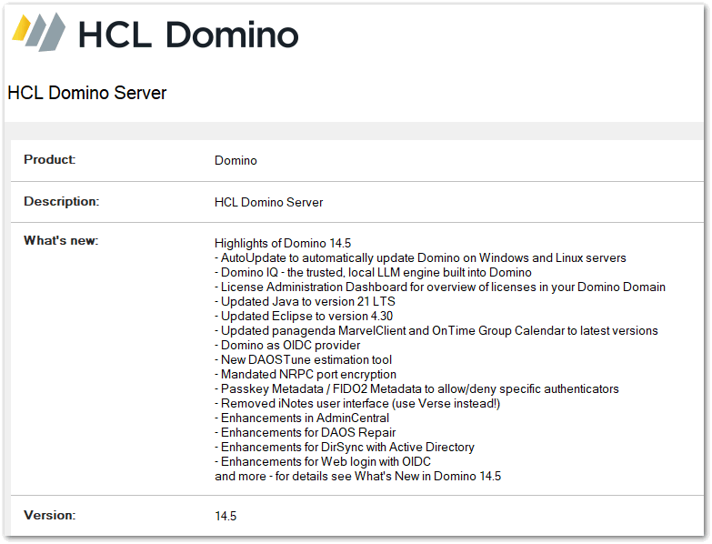Click the Domino as OIDC provider line
The width and height of the screenshot is (712, 544).
[x=287, y=345]
